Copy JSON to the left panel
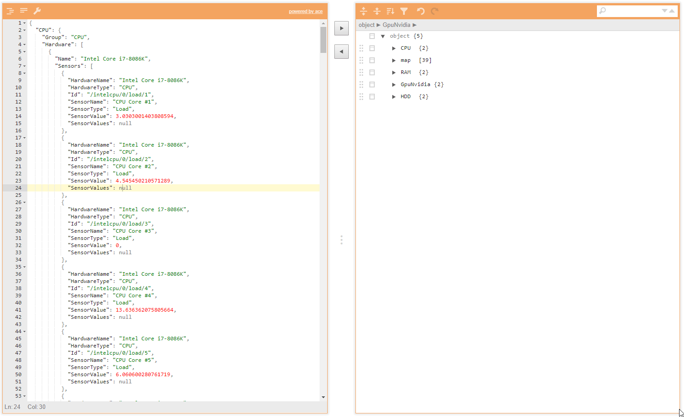This screenshot has width=684, height=417. coord(342,52)
